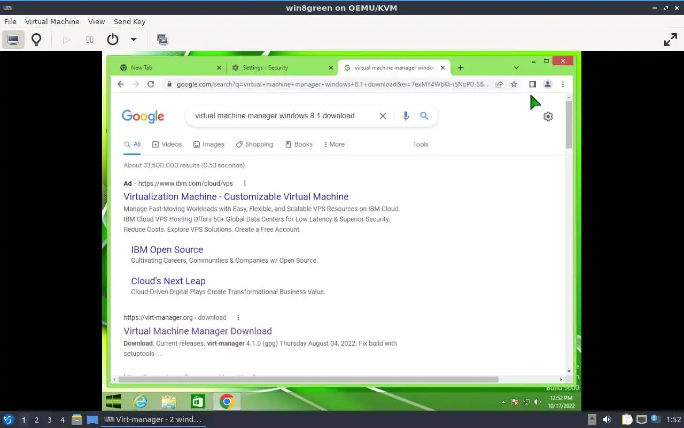Bookmark this page with star icon

coord(514,84)
